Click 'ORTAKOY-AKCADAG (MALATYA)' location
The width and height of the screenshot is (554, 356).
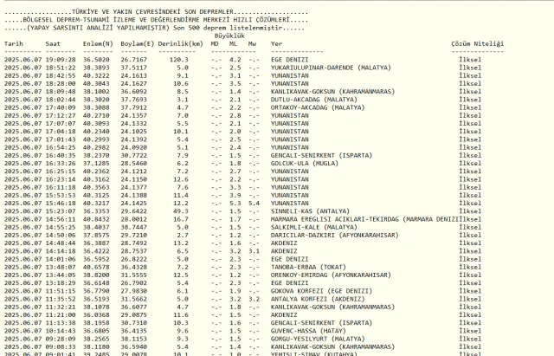pos(318,107)
